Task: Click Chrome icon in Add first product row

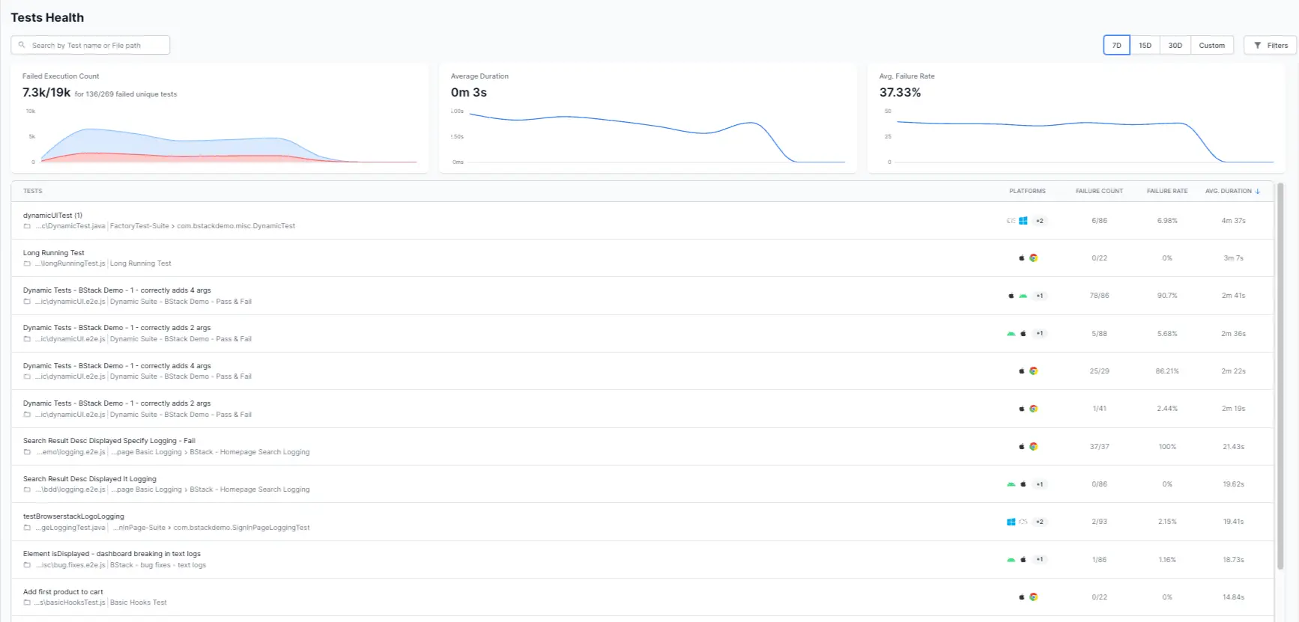Action: (1033, 597)
